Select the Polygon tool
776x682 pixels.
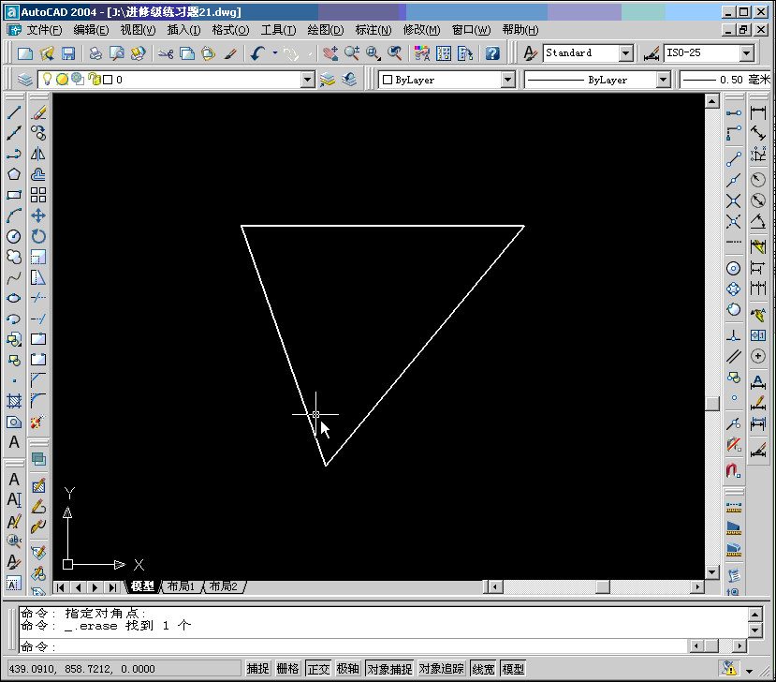(14, 174)
